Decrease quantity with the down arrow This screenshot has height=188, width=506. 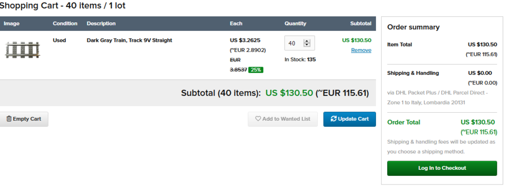coord(307,45)
